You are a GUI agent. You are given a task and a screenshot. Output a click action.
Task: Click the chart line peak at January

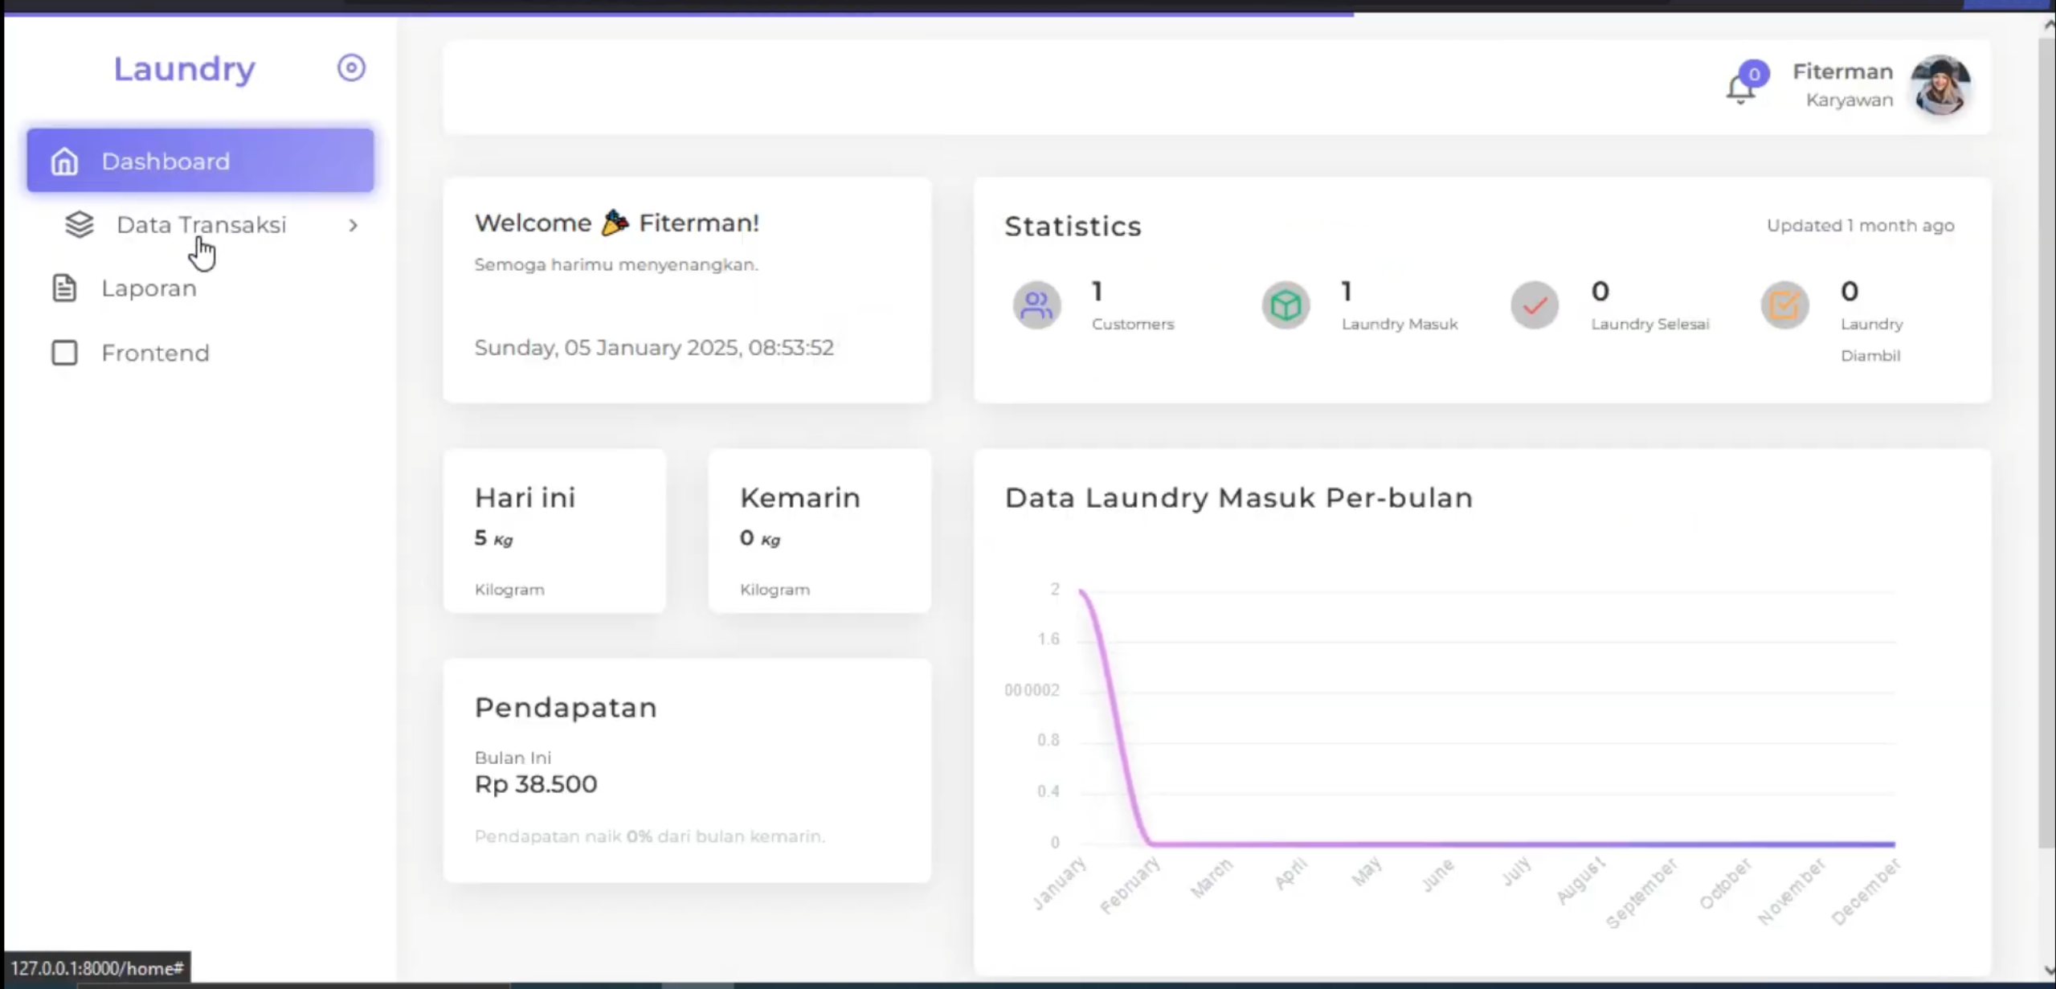pos(1082,592)
